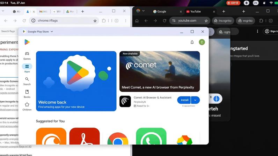Bookmark youtube.com with the star icon
This screenshot has height=156, width=278.
click(206, 21)
